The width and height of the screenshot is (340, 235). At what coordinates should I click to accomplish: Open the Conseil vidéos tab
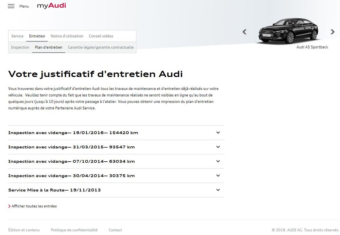[101, 36]
